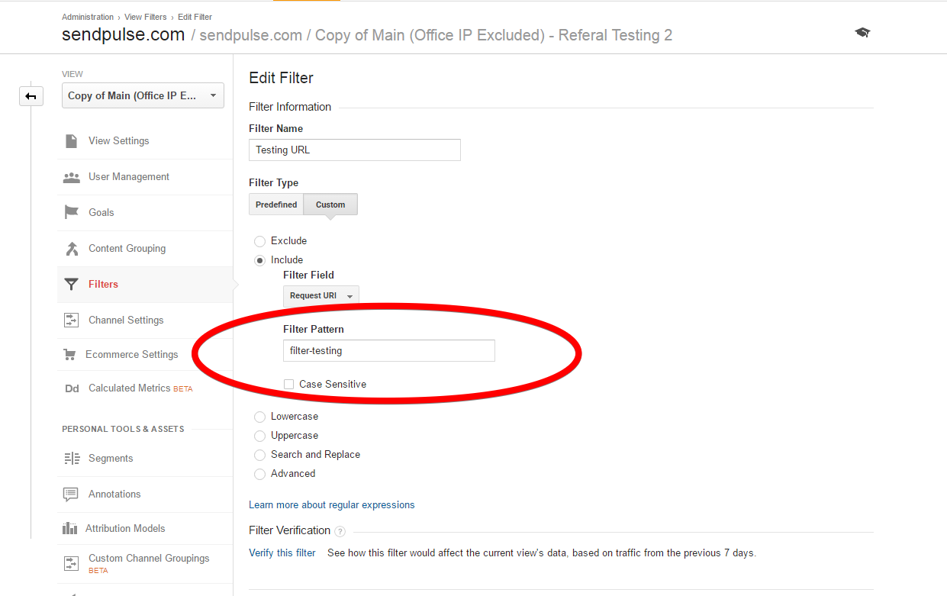The image size is (947, 596).
Task: Expand the Request URI filter field dropdown
Action: [x=320, y=296]
